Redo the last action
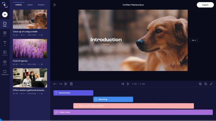This screenshot has width=216, height=121. 60,84
